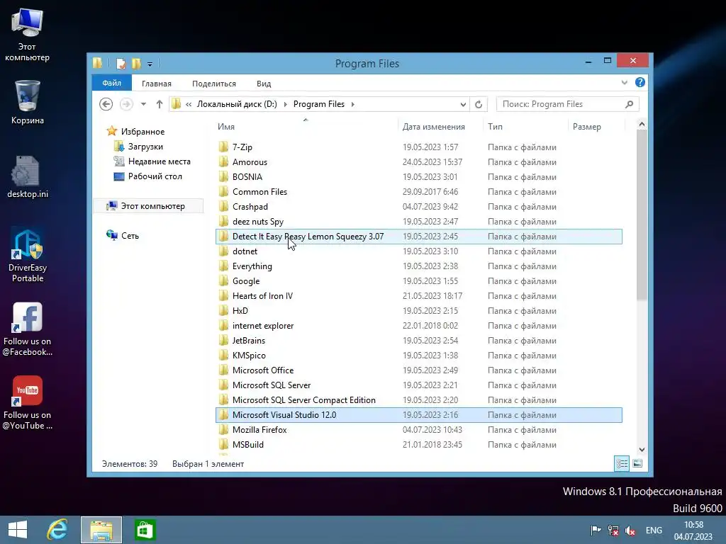Go up one folder level
Viewport: 726px width, 544px height.
click(160, 104)
